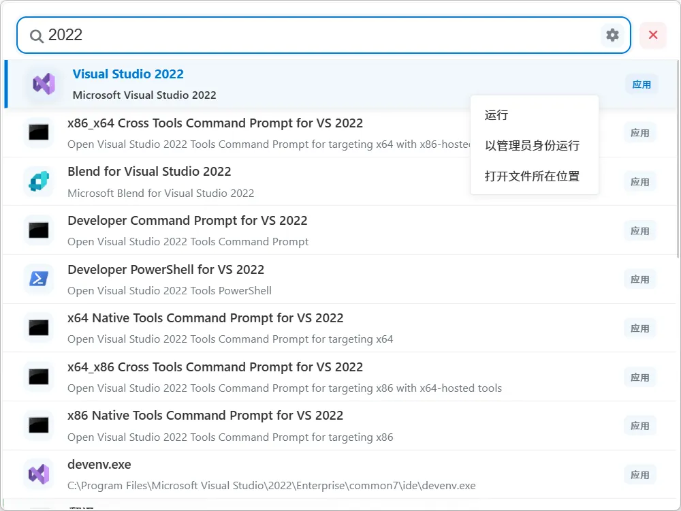
Task: Click the 应用 tag on x64 Native Tools row
Action: [640, 328]
